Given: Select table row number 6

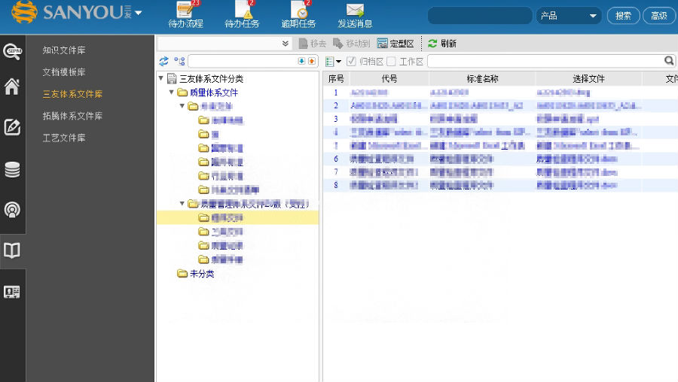Looking at the screenshot, I should tap(500, 159).
